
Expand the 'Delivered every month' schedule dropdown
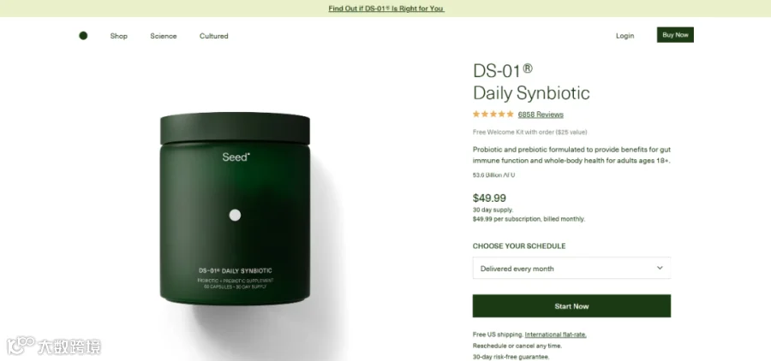tap(571, 268)
